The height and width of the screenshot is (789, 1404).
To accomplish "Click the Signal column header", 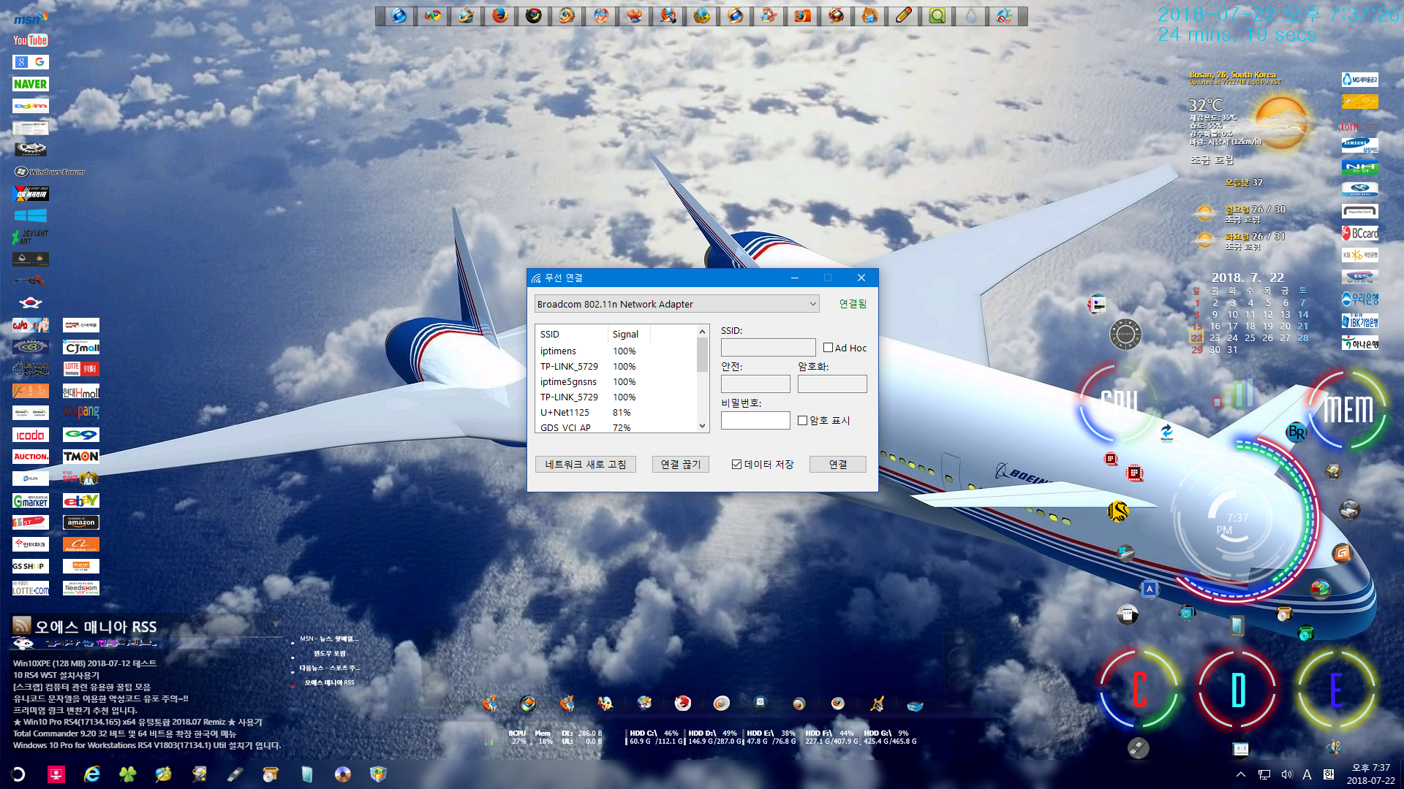I will (x=629, y=334).
